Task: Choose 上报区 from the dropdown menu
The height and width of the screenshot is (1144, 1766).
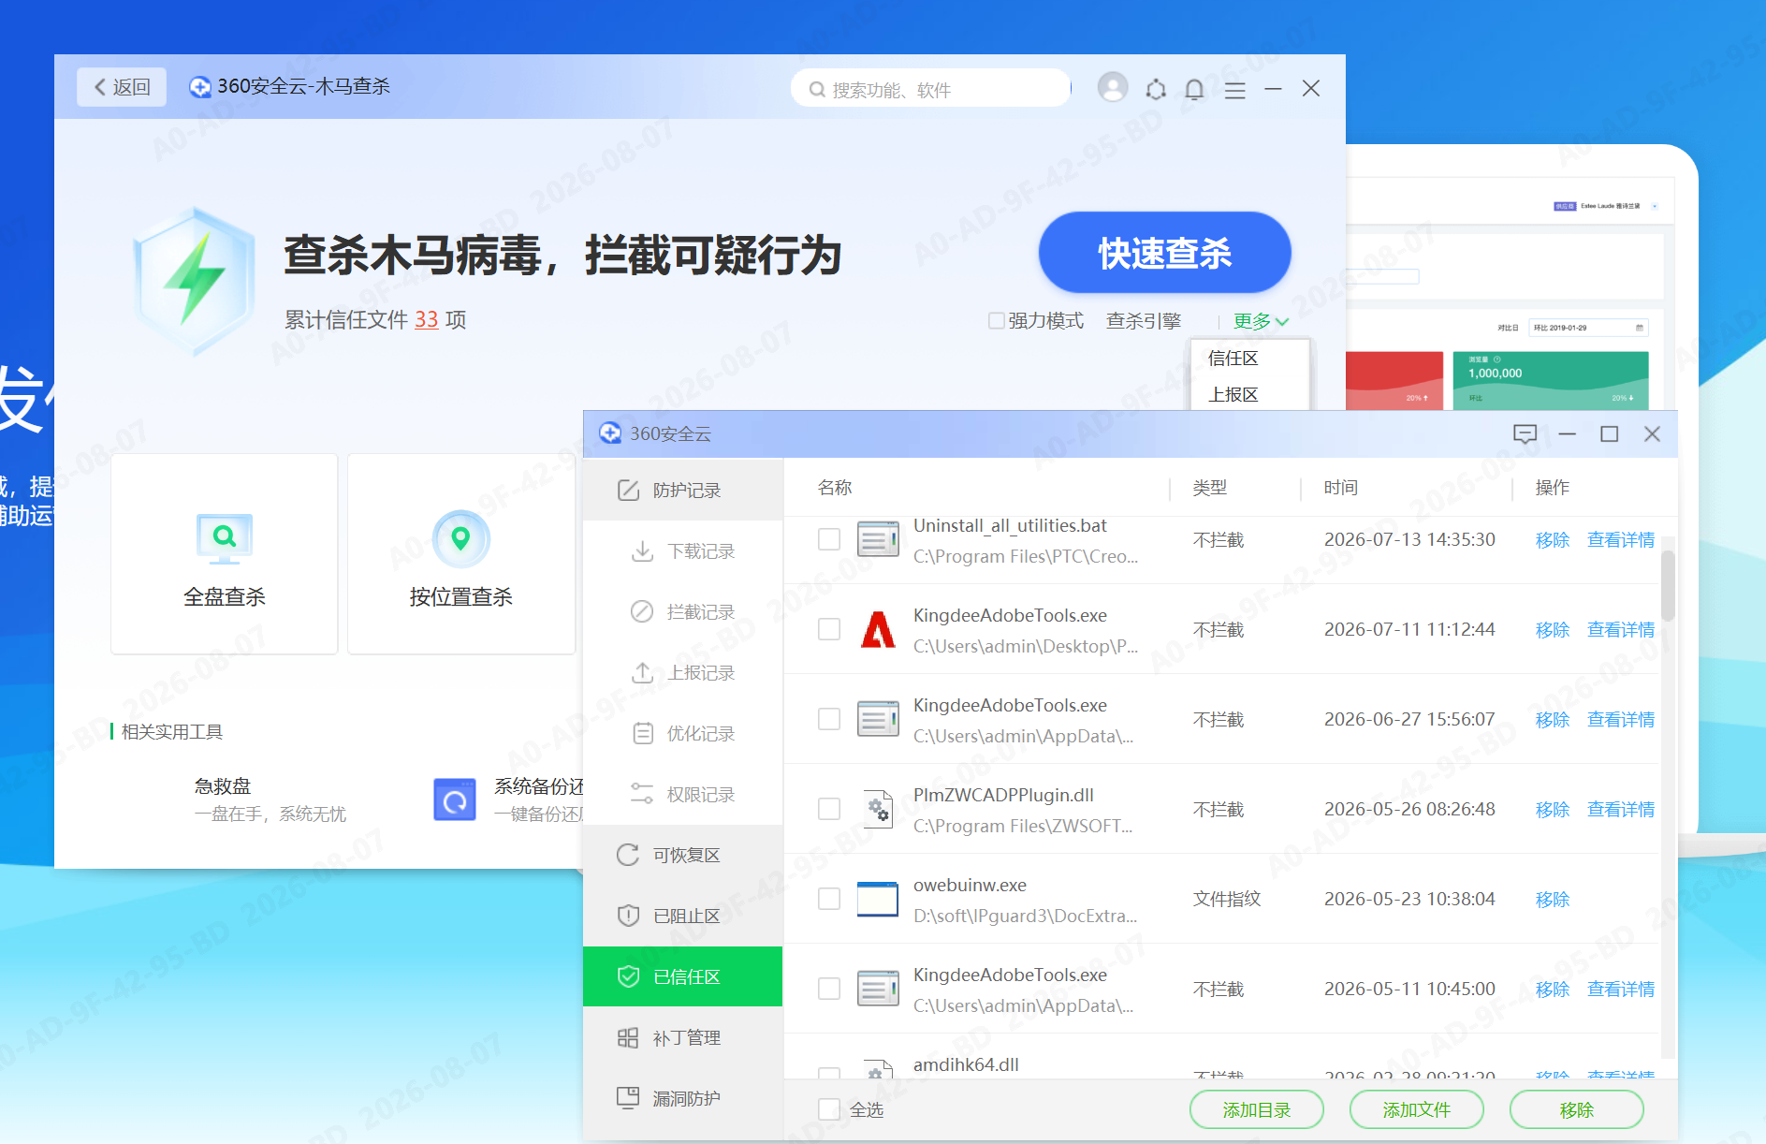Action: point(1233,394)
